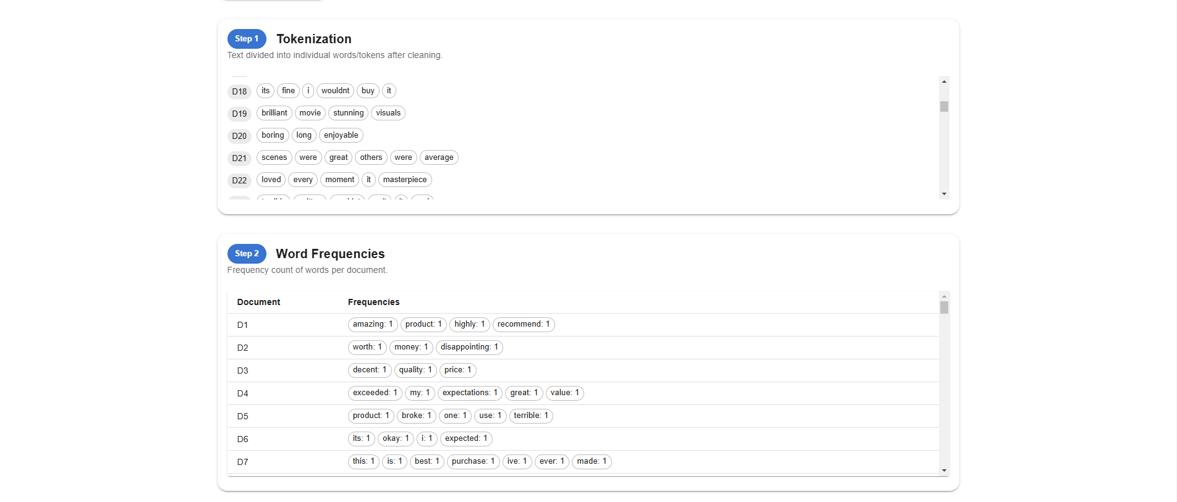This screenshot has height=502, width=1177.
Task: Click the Word Frequencies scroll down arrow
Action: pyautogui.click(x=944, y=471)
